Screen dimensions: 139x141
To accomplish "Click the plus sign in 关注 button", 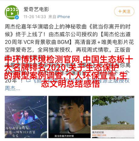I will (120, 11).
